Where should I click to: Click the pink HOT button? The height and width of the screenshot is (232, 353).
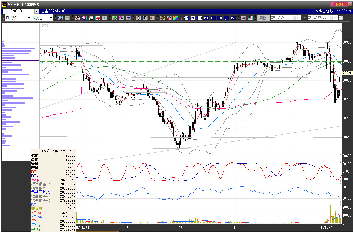[339, 4]
